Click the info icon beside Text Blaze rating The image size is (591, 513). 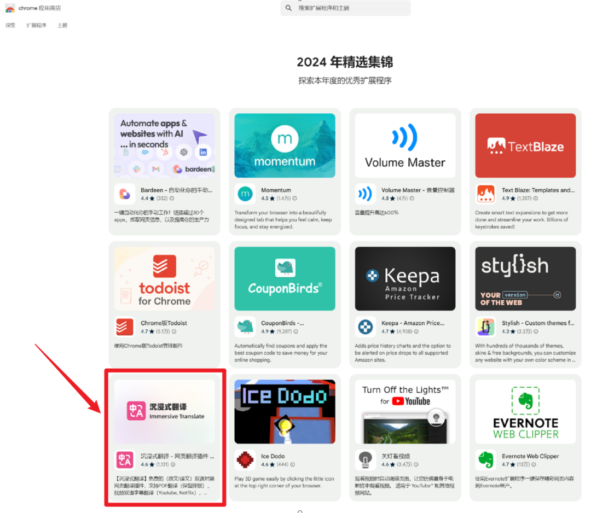coord(536,198)
